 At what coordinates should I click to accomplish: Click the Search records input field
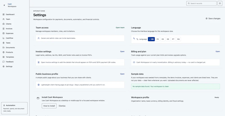pos(201,3)
